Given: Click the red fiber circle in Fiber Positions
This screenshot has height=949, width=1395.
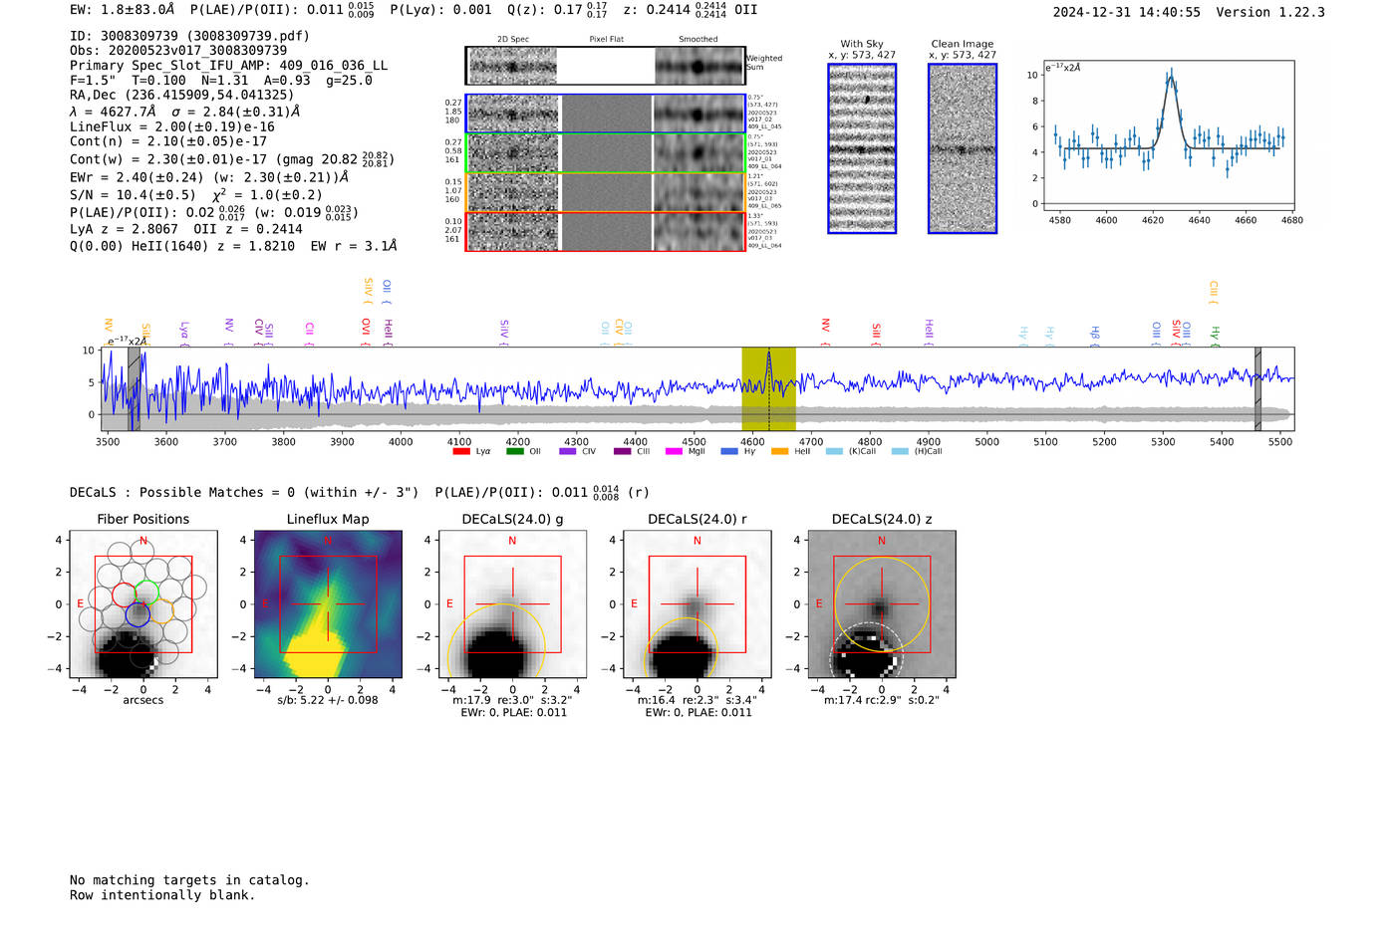Looking at the screenshot, I should click(x=124, y=595).
